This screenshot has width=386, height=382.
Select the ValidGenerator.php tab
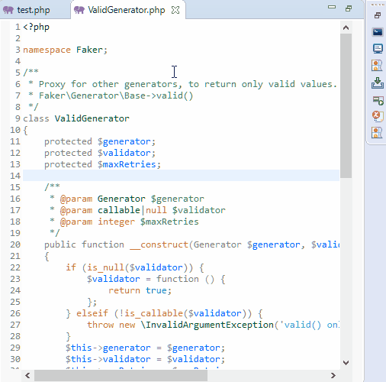(126, 10)
